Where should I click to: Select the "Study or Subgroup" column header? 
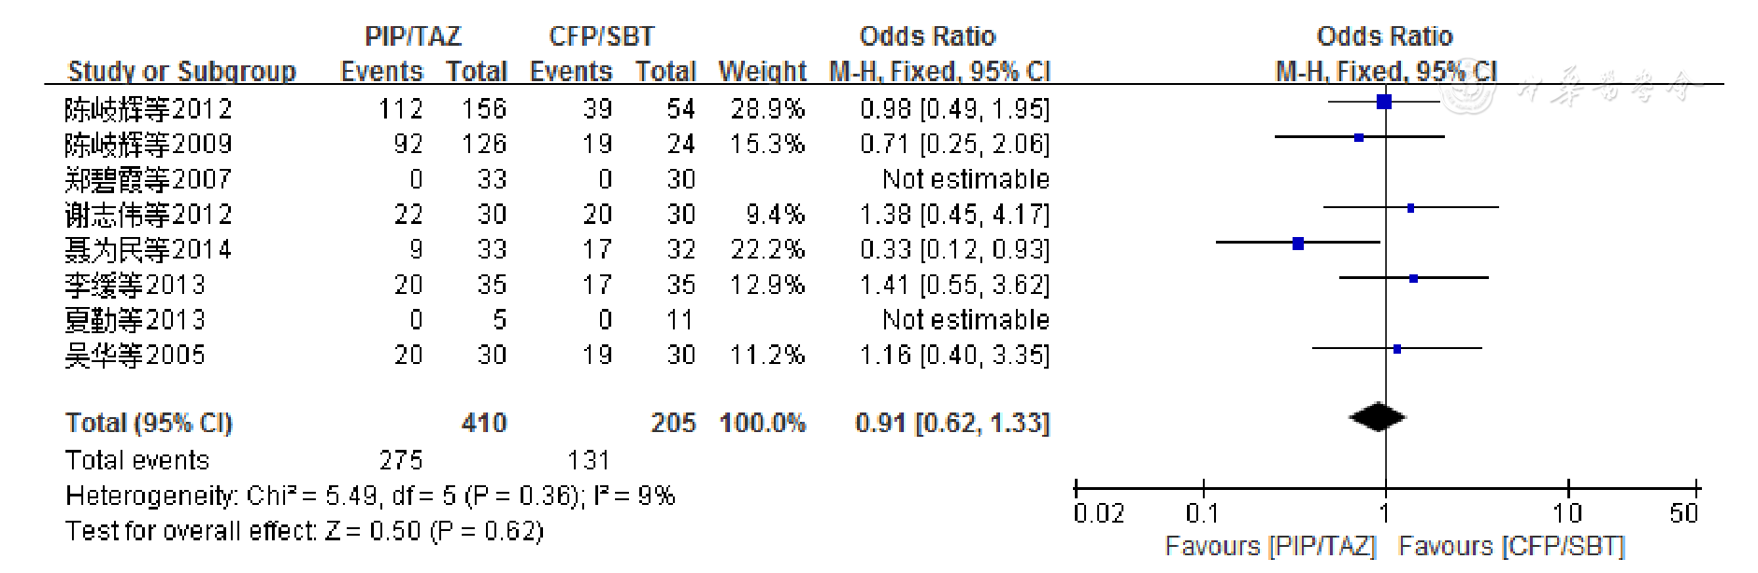181,72
